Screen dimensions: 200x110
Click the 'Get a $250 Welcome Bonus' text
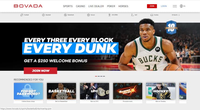[x=56, y=61]
